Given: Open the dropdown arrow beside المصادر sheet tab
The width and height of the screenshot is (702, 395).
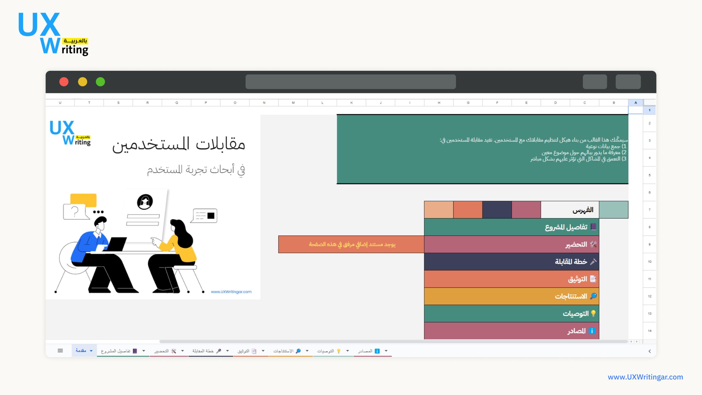Looking at the screenshot, I should pyautogui.click(x=386, y=351).
